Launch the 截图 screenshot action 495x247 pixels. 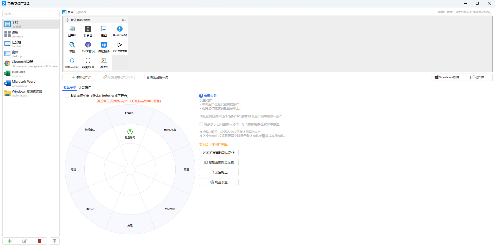pos(104,29)
